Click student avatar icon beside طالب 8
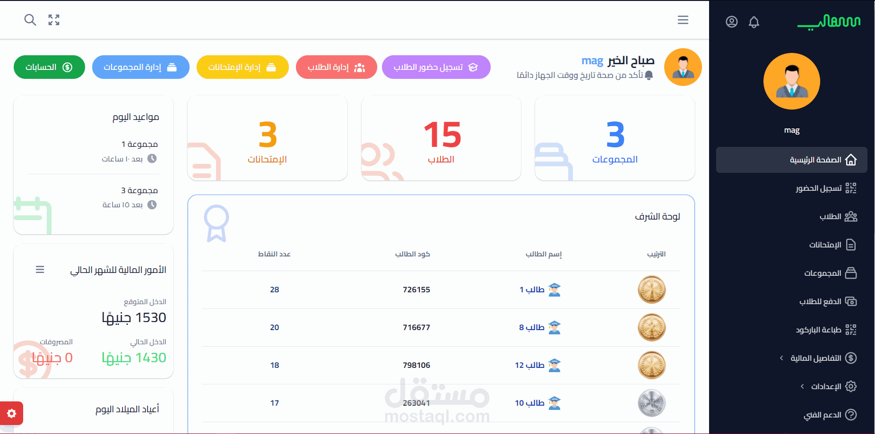The image size is (875, 434). click(554, 327)
